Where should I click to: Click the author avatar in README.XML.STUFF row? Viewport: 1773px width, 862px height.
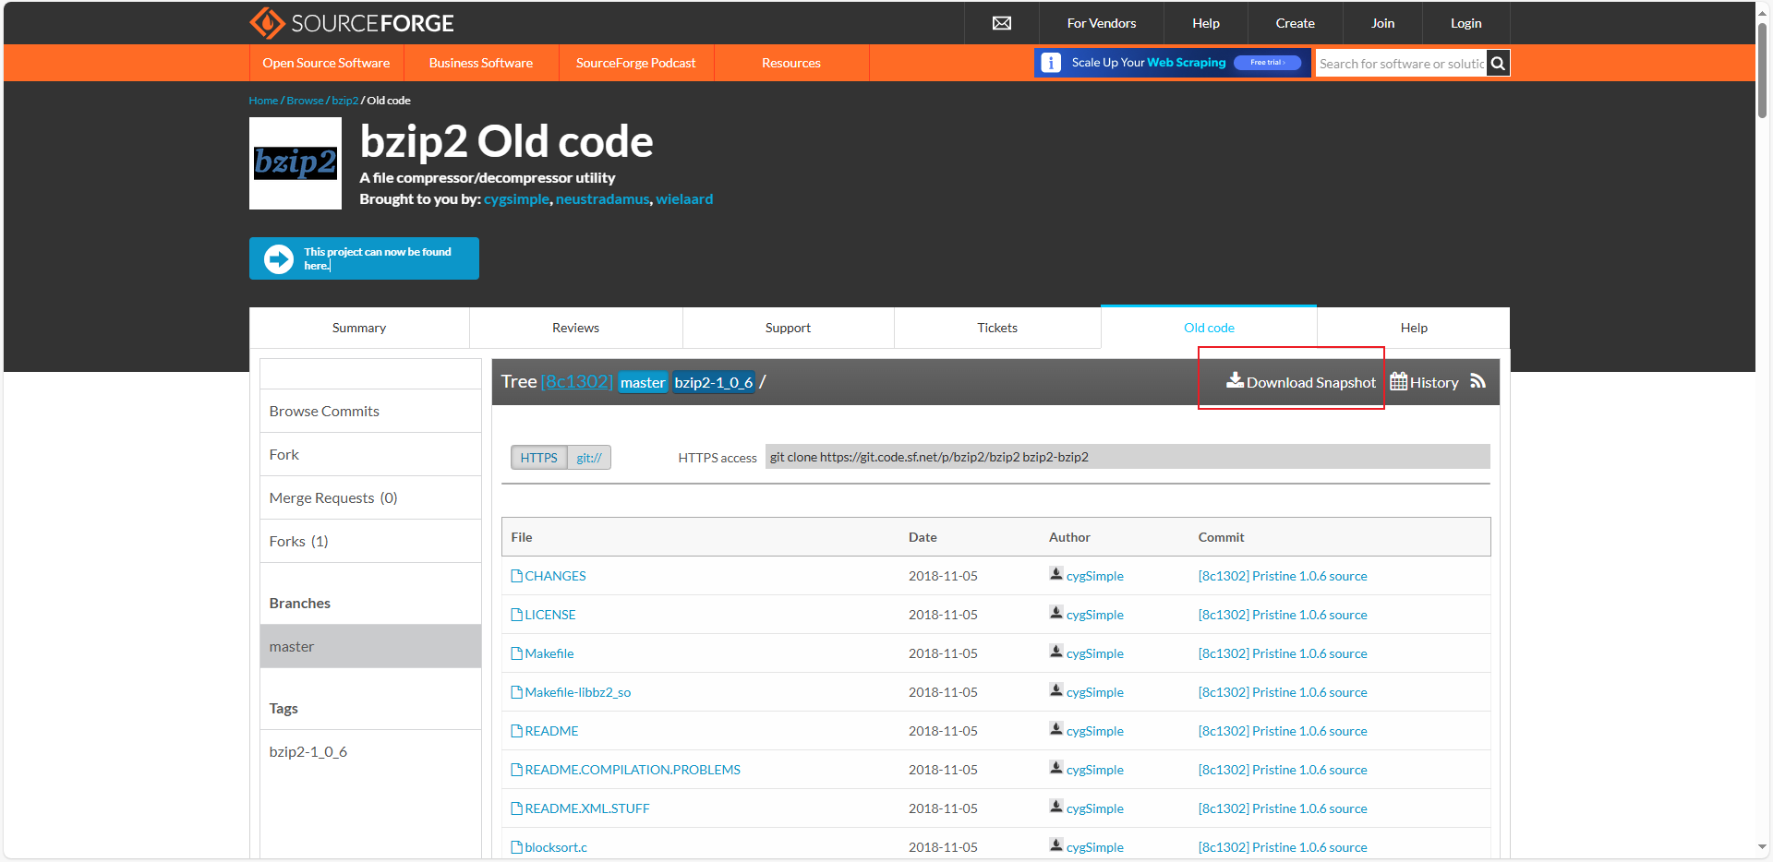click(x=1056, y=806)
